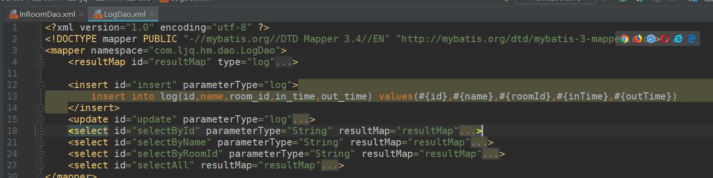Expand the resultMap block fold marker
Image resolution: width=713 pixels, height=178 pixels.
pos(41,62)
